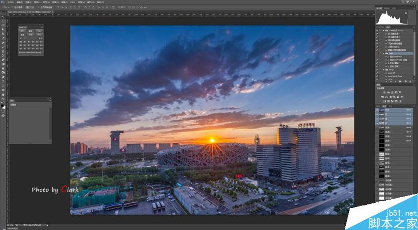
Task: Switch to the 导航器 (Navigator) tab
Action: pyautogui.click(x=387, y=8)
